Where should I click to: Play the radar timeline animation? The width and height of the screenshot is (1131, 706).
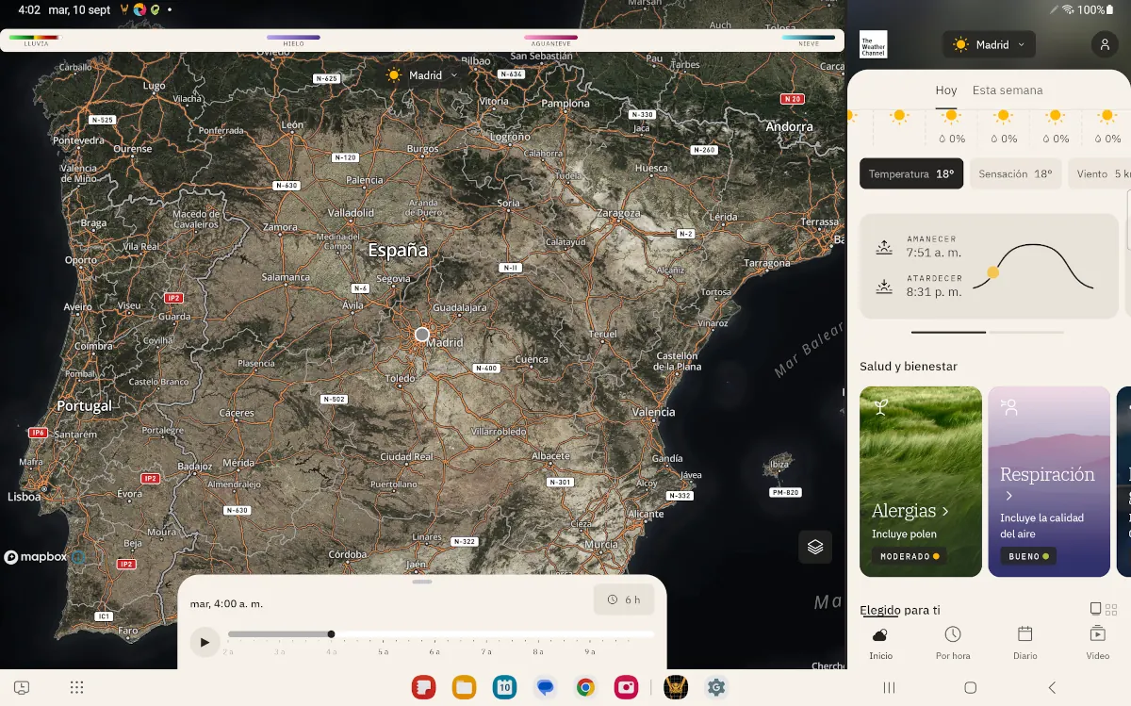tap(204, 643)
